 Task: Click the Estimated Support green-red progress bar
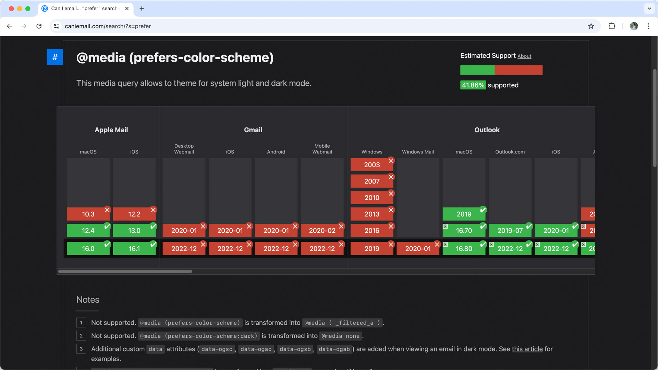tap(501, 70)
